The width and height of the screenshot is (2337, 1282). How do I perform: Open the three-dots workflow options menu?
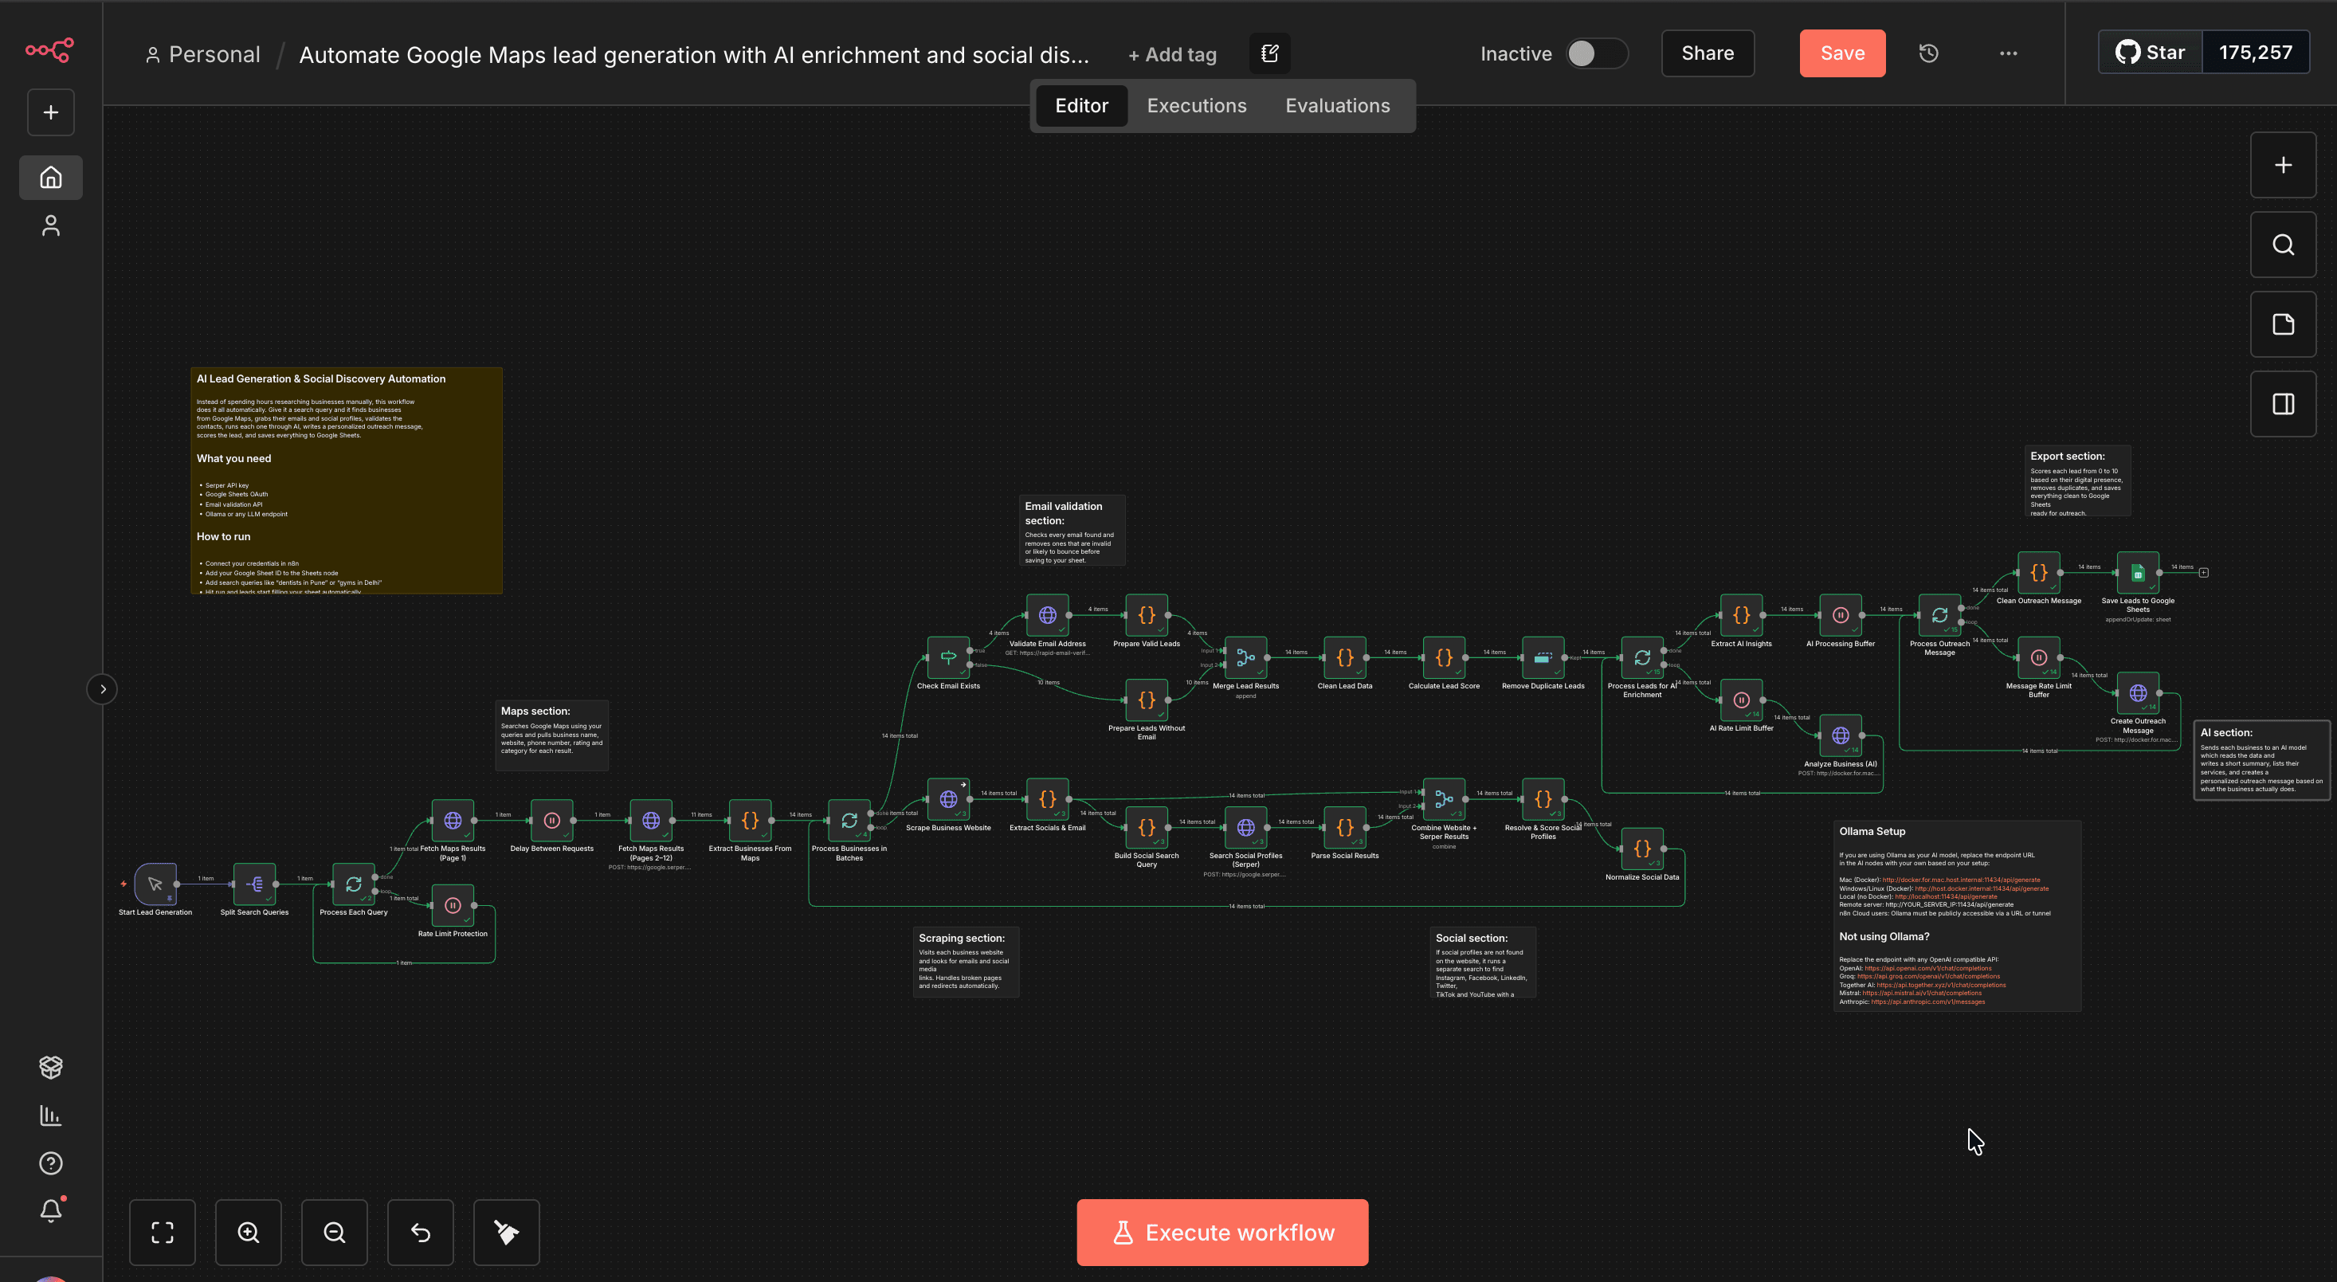2009,53
